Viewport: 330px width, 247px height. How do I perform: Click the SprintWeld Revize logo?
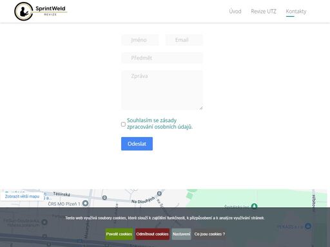point(41,12)
